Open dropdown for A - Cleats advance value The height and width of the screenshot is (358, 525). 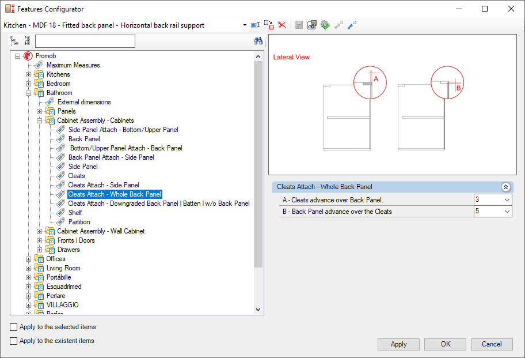click(x=507, y=200)
